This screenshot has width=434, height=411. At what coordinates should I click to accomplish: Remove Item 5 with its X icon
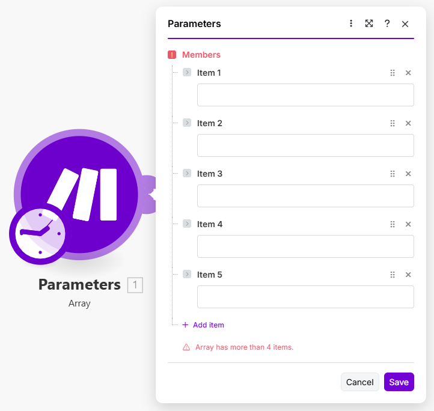[408, 275]
